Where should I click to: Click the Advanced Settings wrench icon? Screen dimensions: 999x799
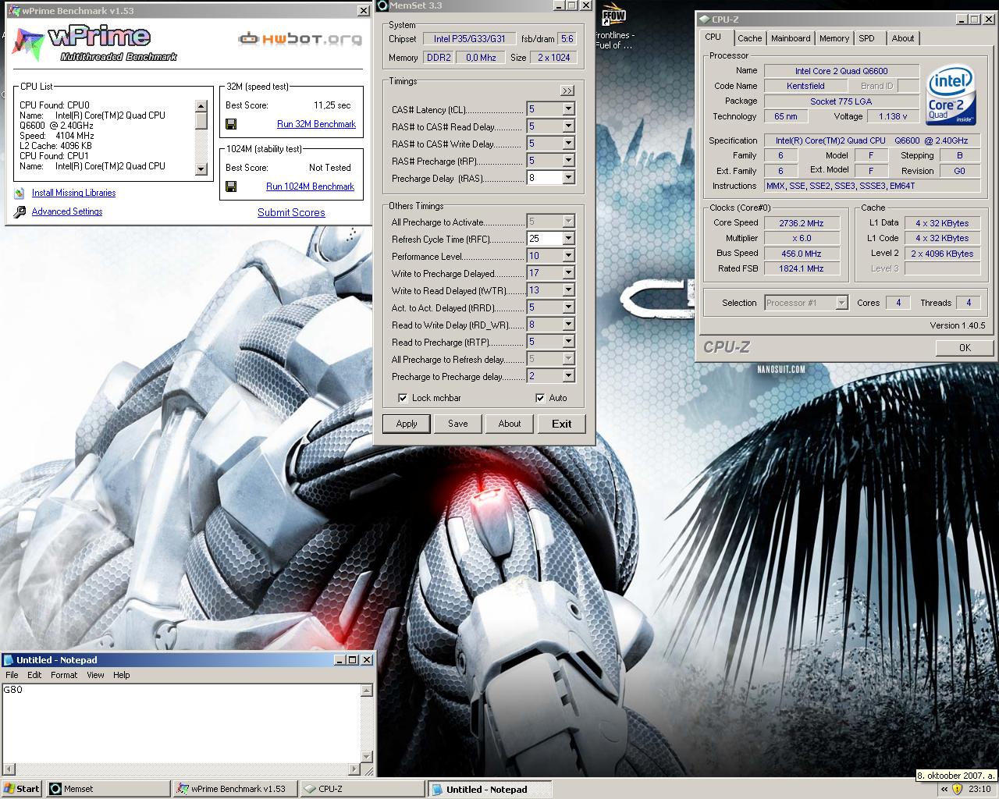point(20,211)
